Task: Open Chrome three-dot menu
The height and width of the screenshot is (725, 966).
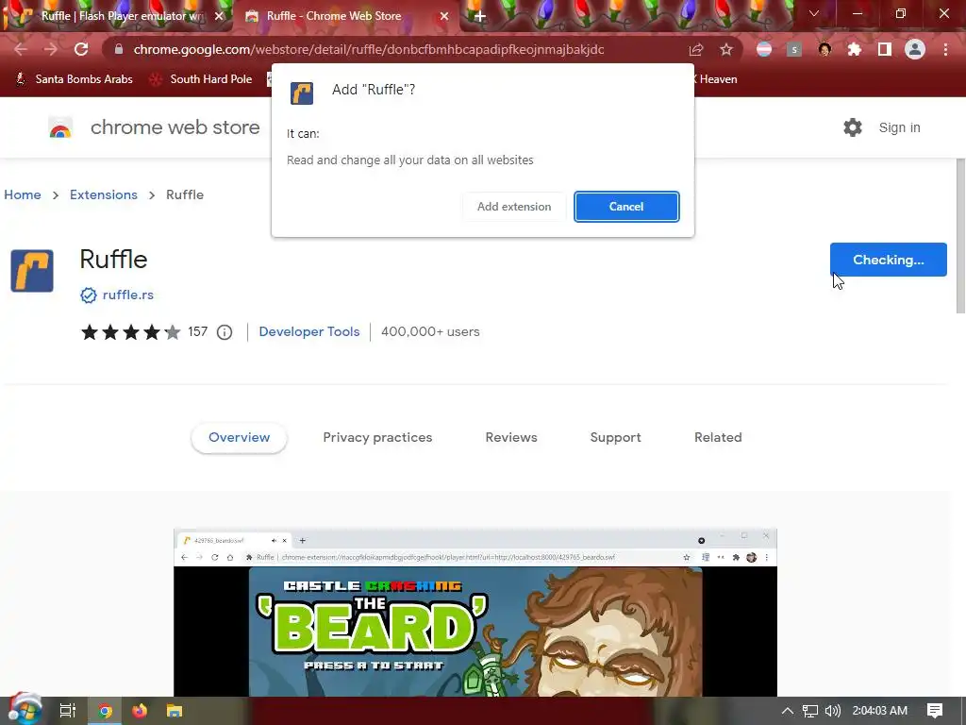Action: 945,49
